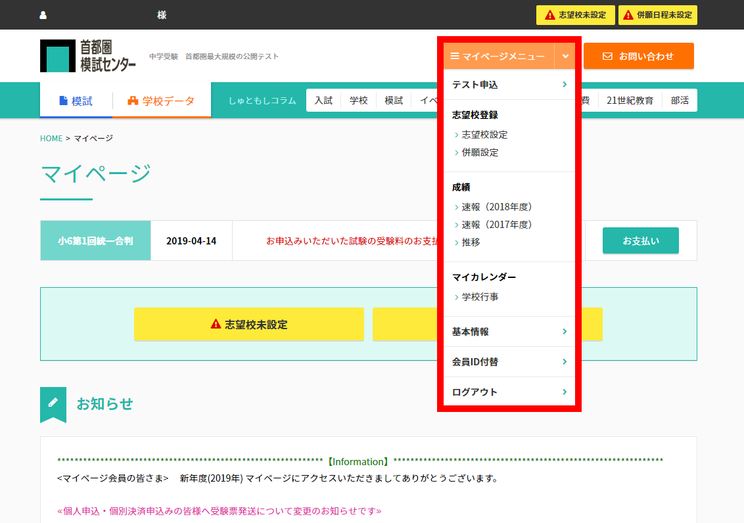Viewport: 744px width, 523px height.
Task: View 速報（2018年度）results
Action: click(496, 207)
